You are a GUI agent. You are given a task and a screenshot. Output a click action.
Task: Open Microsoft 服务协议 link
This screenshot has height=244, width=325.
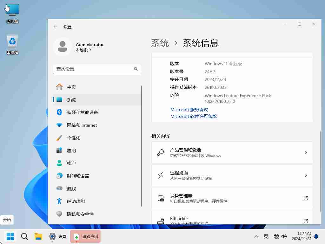[189, 109]
